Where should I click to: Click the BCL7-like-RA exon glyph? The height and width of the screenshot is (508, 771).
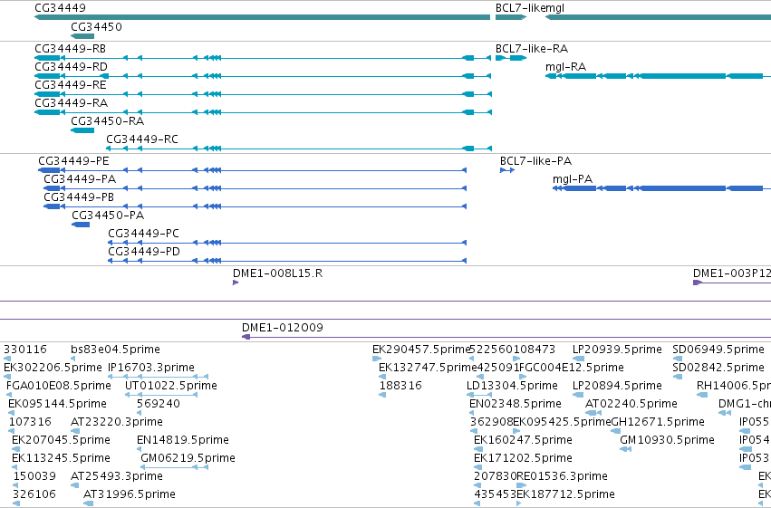(511, 58)
